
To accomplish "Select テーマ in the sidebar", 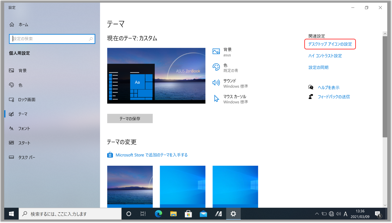I will (23, 114).
